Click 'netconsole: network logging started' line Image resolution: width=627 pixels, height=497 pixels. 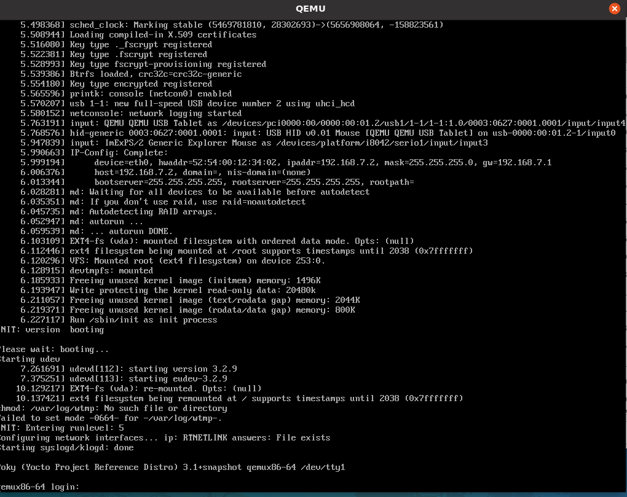[x=131, y=114]
